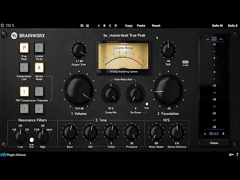Click the 10.0 dB Volume value

pos(79,108)
